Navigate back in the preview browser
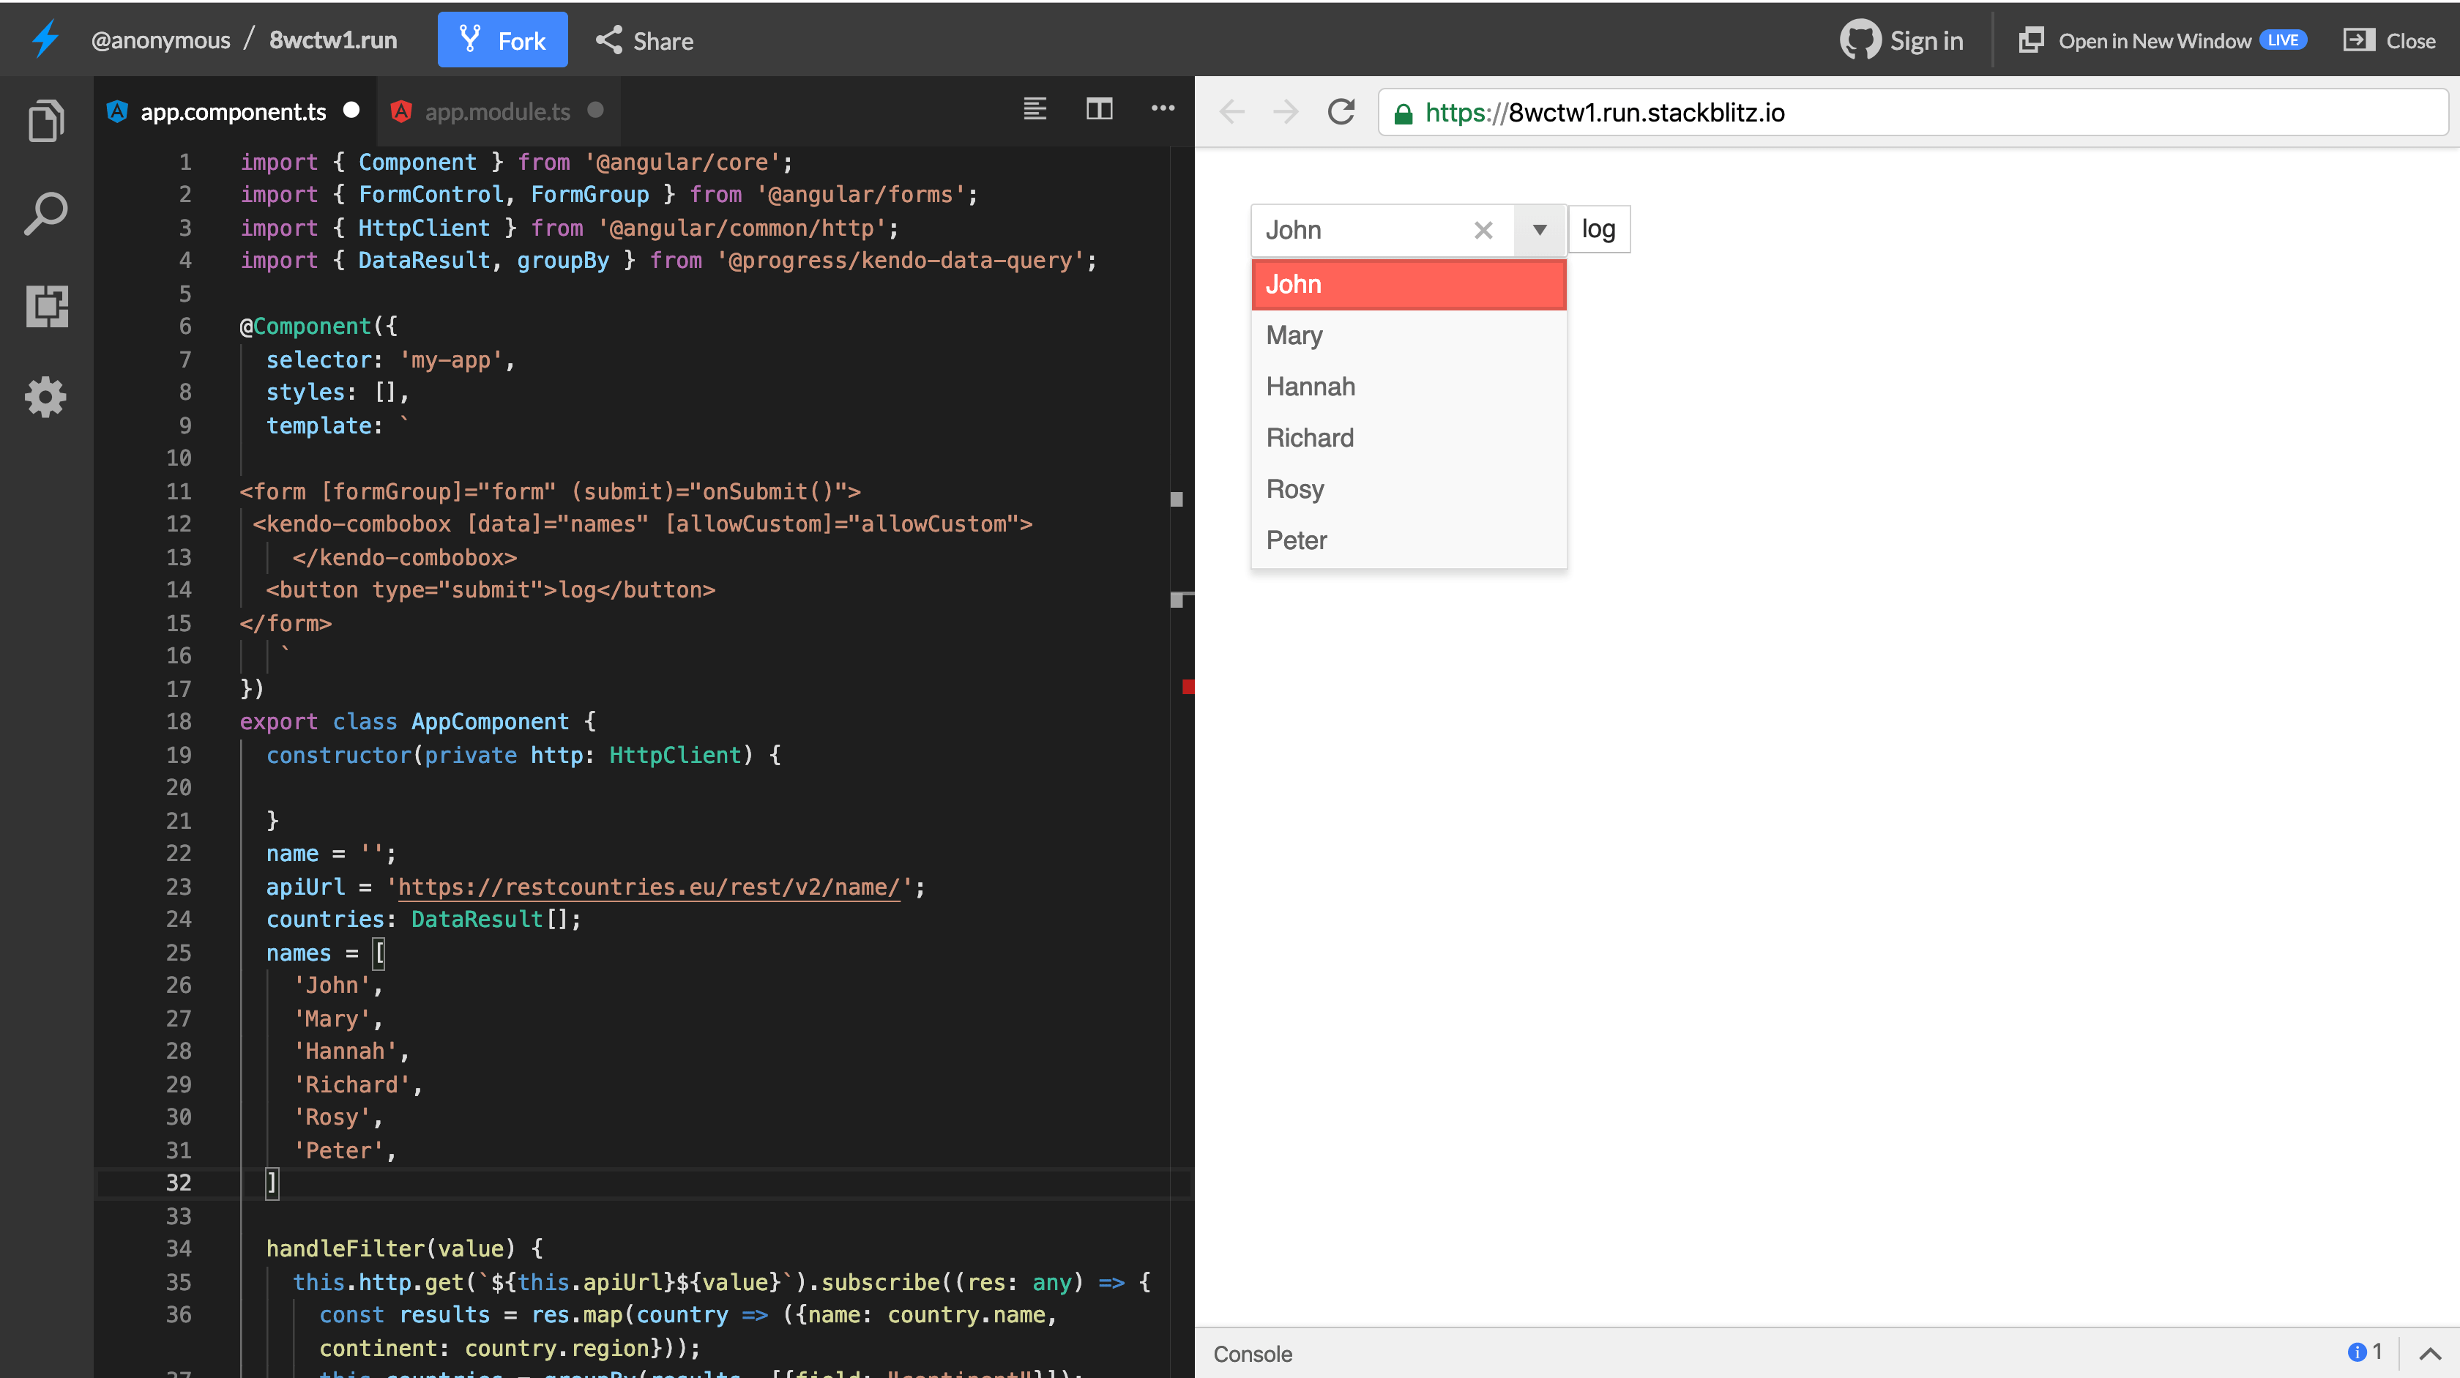The width and height of the screenshot is (2460, 1378). pos(1232,112)
